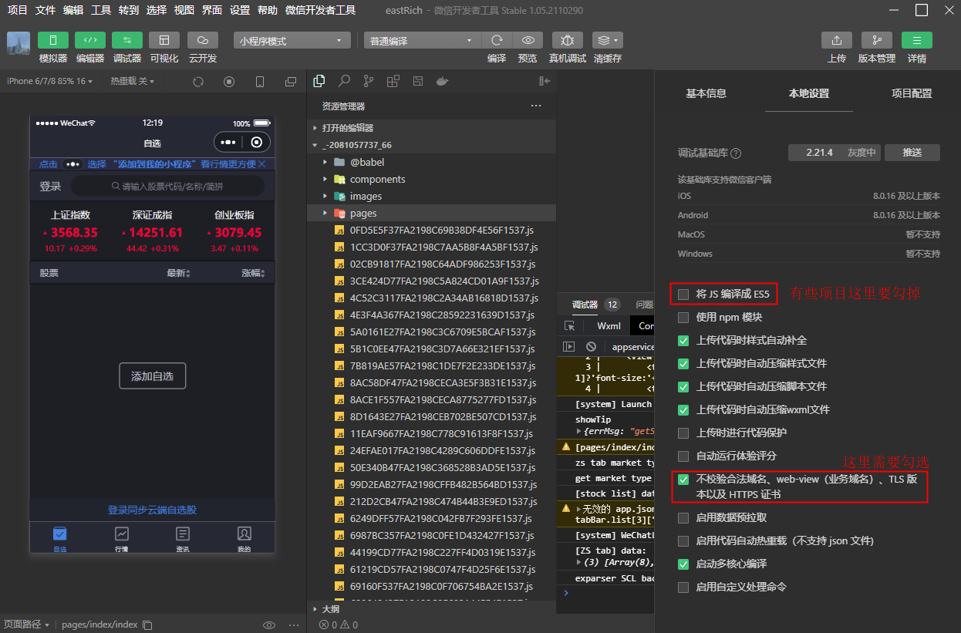The height and width of the screenshot is (633, 961).
Task: Uncheck 上传代码时自动压缩脚本文件
Action: tap(683, 386)
